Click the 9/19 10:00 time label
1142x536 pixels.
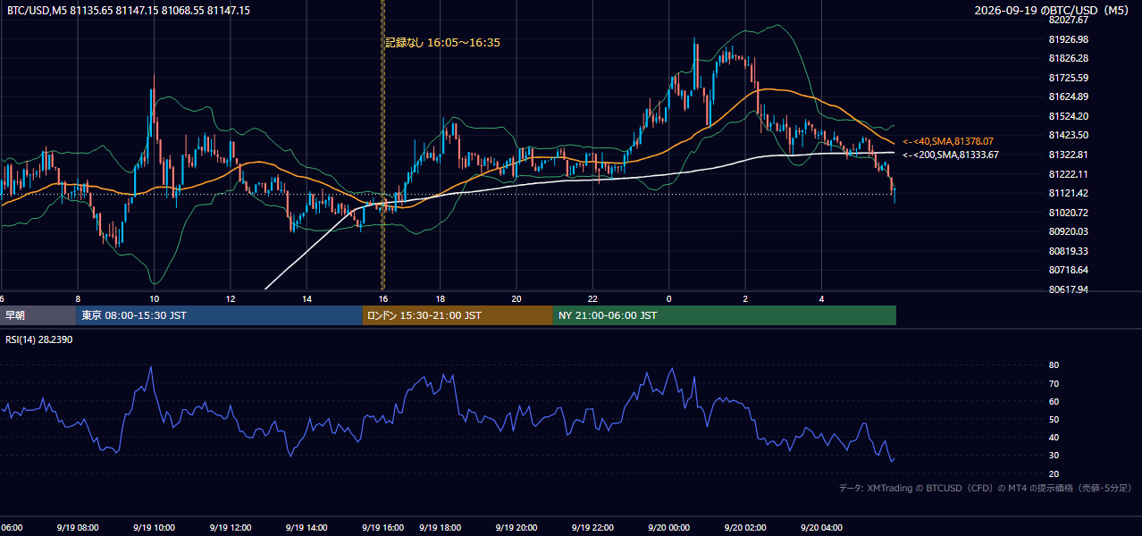click(154, 528)
